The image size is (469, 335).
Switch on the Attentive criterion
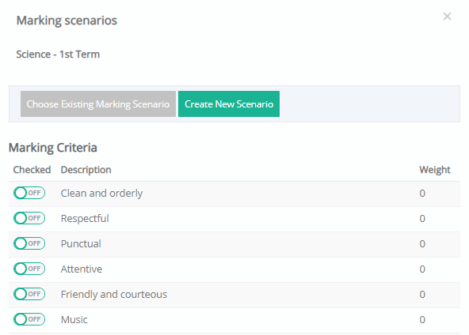(29, 269)
